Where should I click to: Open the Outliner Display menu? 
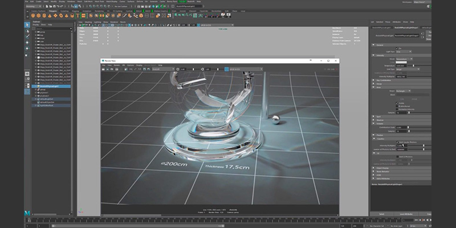(x=36, y=25)
